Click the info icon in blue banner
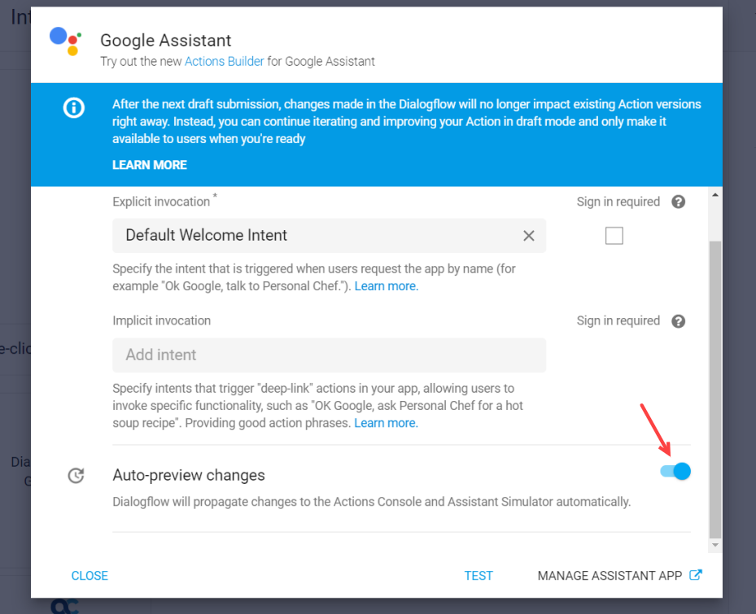 point(74,107)
